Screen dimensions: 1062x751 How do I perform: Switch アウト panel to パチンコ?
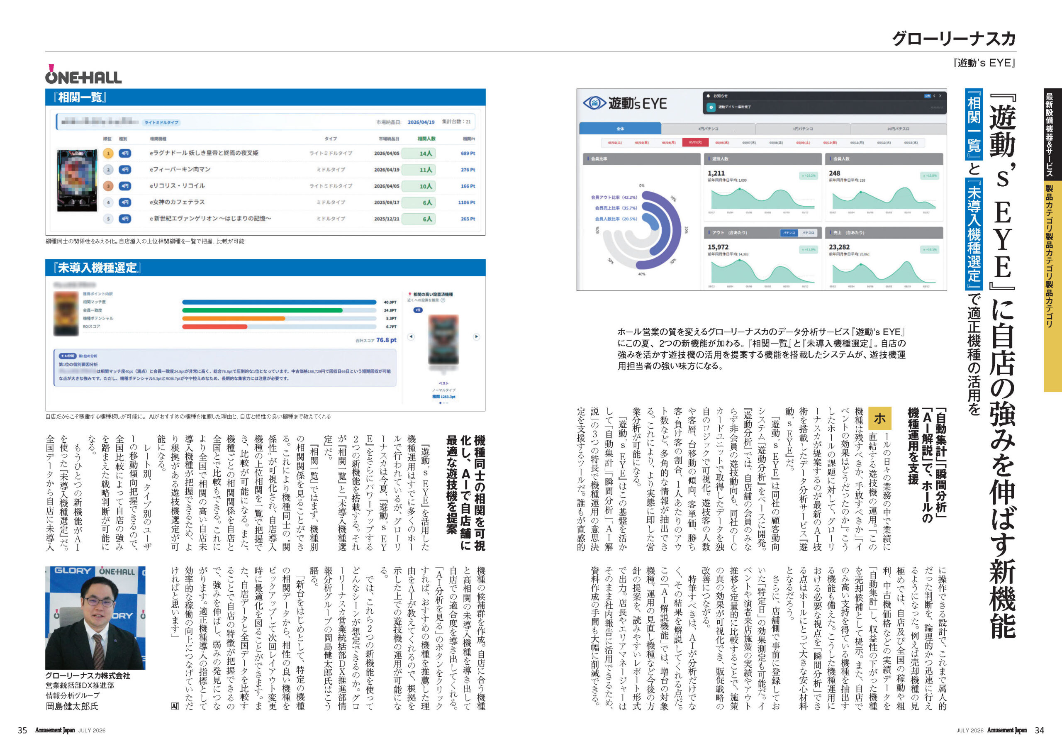(790, 233)
